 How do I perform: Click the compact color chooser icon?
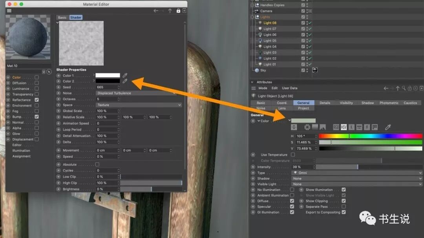click(294, 127)
